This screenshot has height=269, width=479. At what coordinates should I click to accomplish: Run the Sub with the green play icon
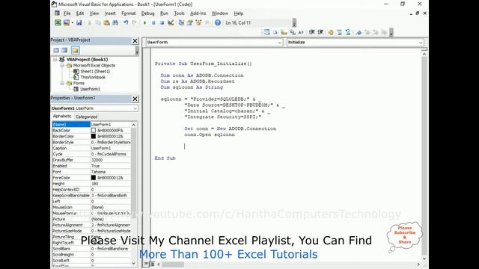144,22
